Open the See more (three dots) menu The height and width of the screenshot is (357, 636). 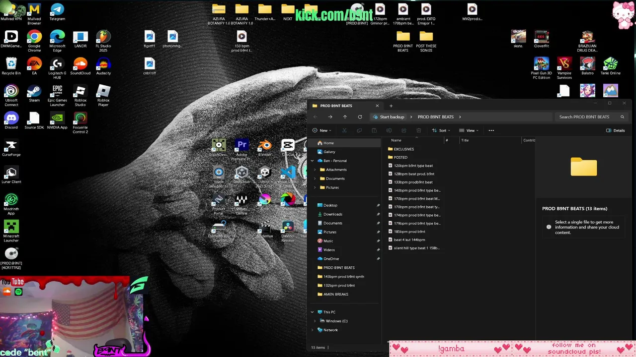[x=491, y=130]
